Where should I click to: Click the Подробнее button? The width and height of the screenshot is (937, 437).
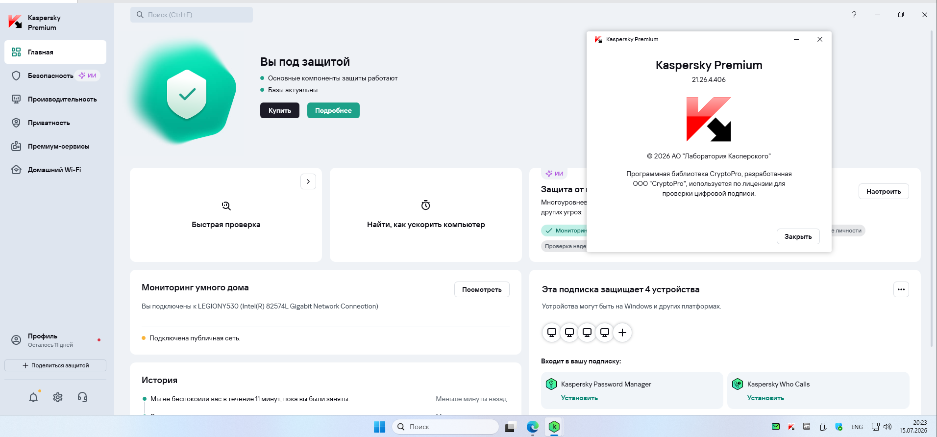click(x=333, y=110)
